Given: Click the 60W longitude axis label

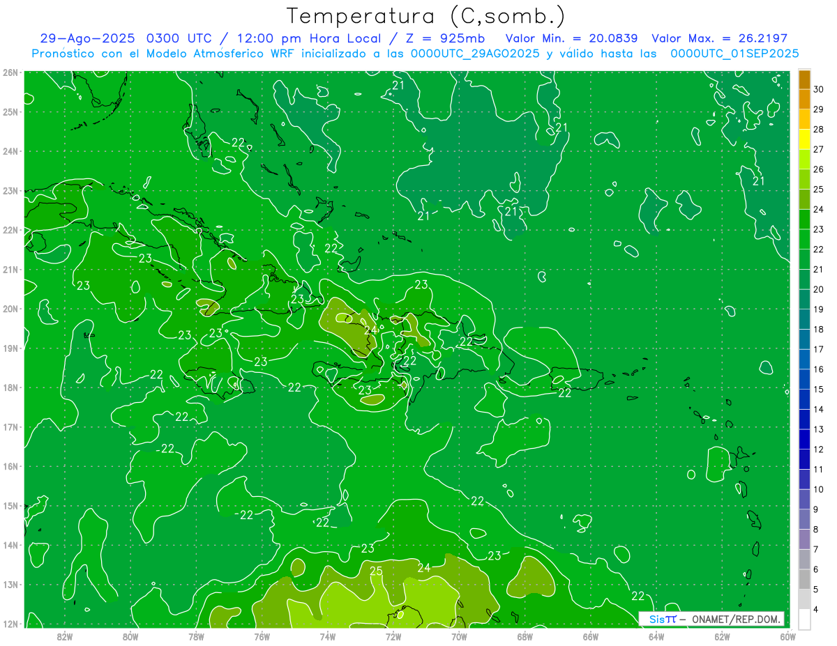Looking at the screenshot, I should point(787,636).
